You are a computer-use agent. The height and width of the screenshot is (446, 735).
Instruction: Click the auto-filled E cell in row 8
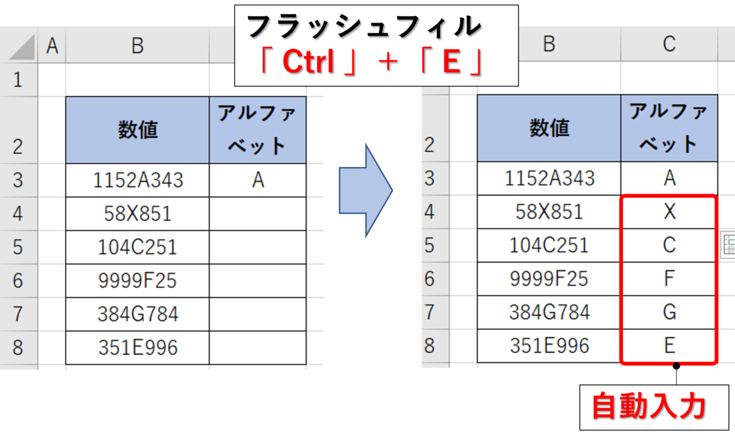click(669, 346)
